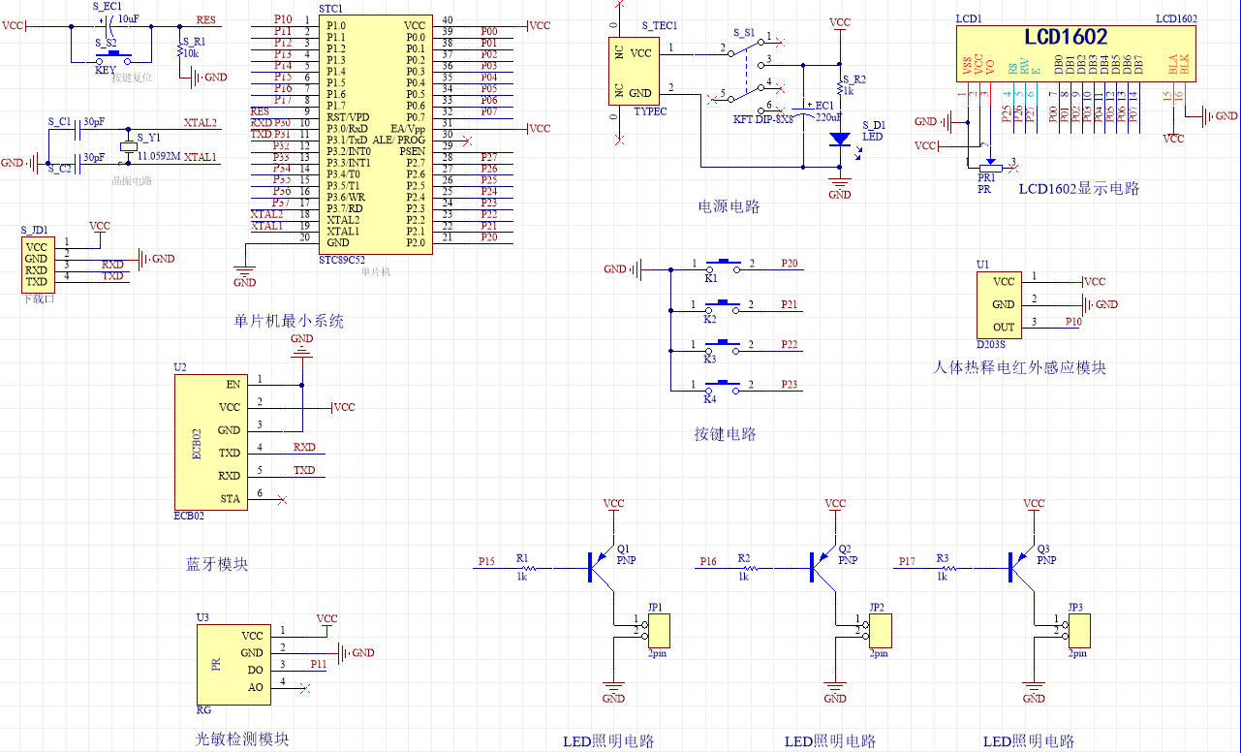Click the S_D1 LED diode symbol
Image resolution: width=1241 pixels, height=753 pixels.
(x=839, y=139)
